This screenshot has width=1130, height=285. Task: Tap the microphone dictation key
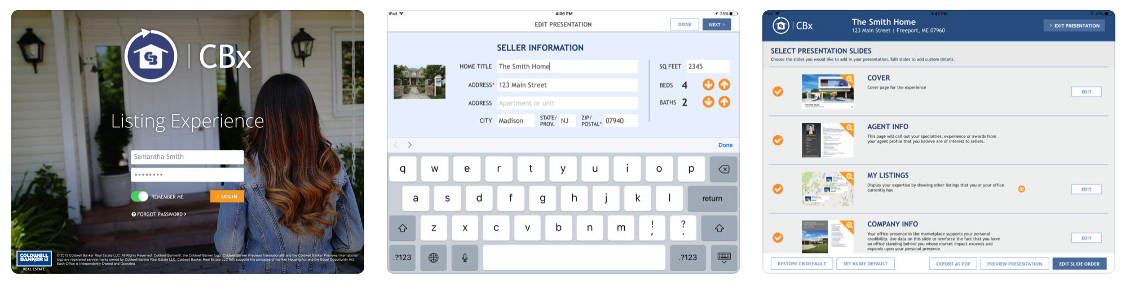tap(465, 257)
